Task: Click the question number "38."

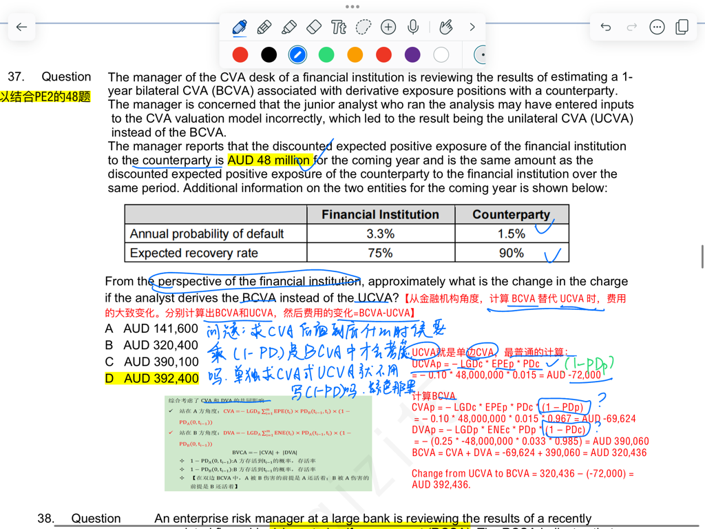Action: tap(46, 518)
